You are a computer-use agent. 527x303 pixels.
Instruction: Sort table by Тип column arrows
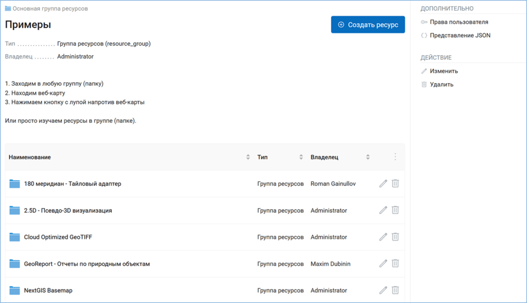click(301, 157)
